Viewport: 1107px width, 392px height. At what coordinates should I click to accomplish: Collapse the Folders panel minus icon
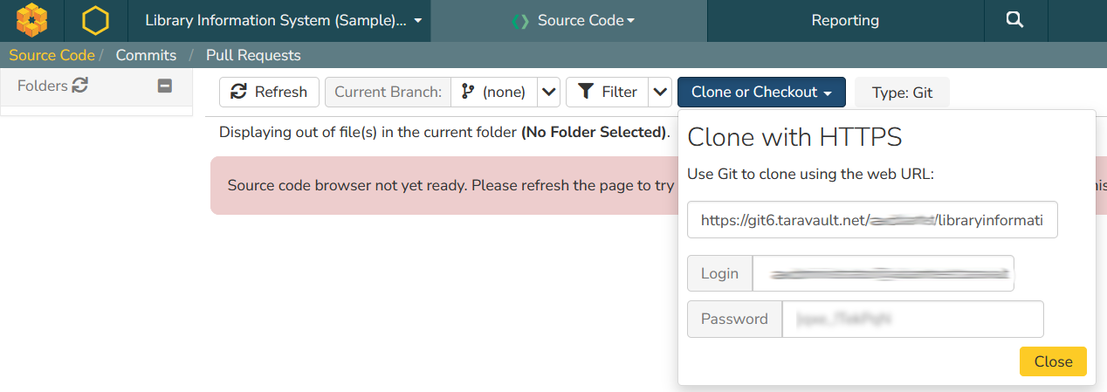click(164, 86)
